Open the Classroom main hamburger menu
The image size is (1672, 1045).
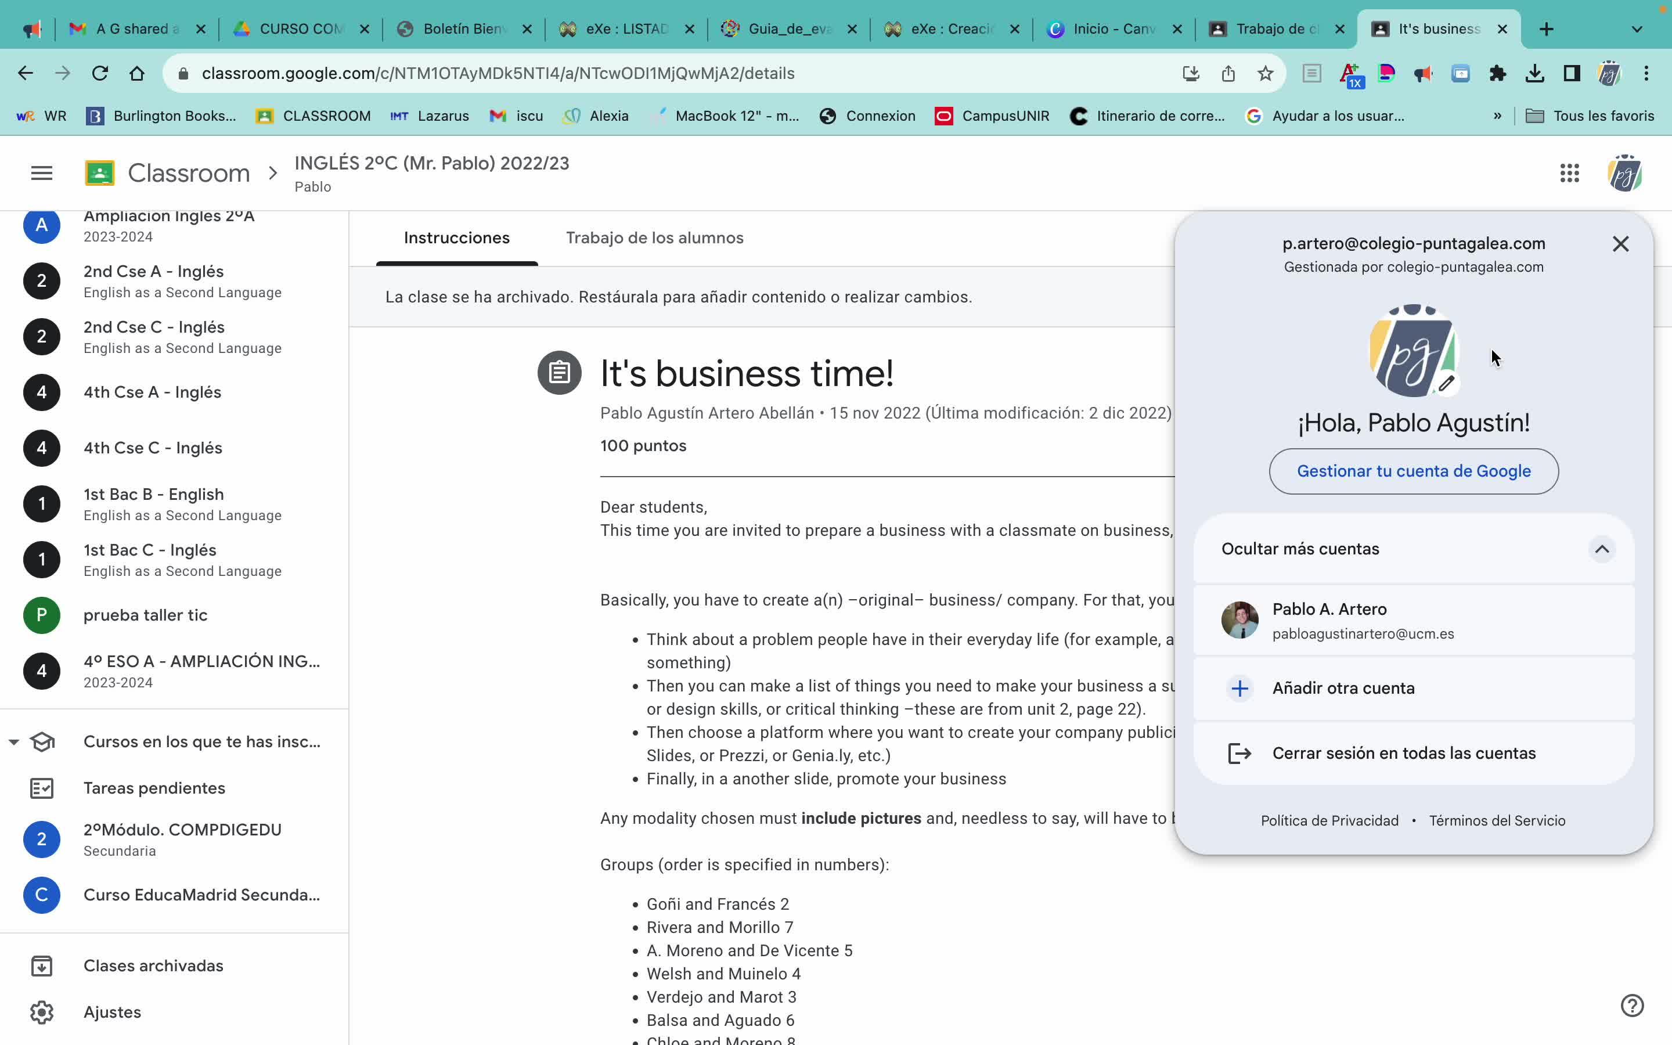(41, 173)
